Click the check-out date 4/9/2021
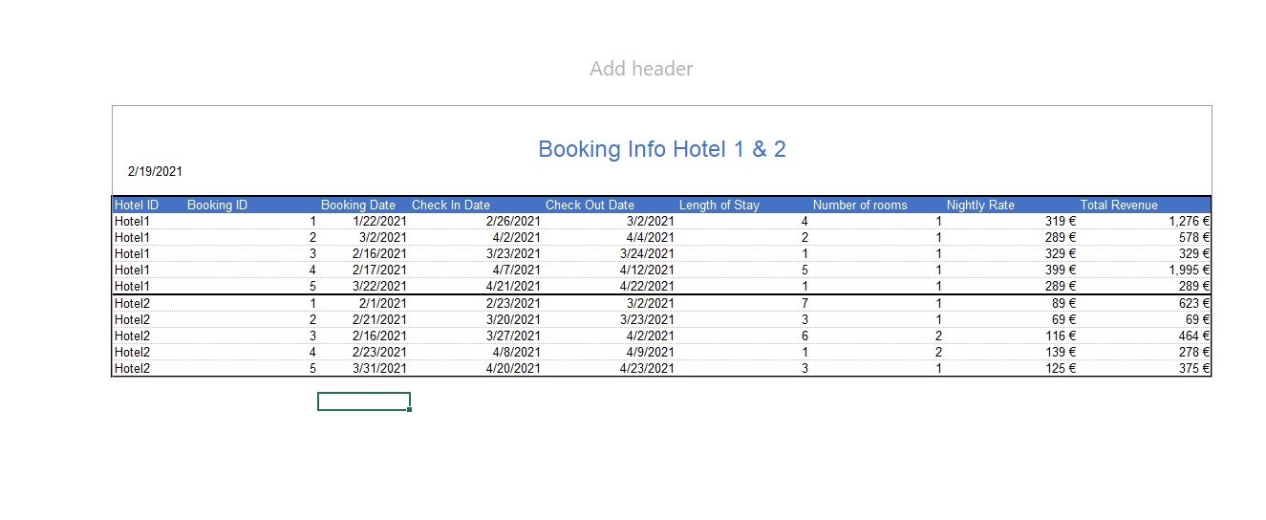This screenshot has height=520, width=1266. (650, 352)
